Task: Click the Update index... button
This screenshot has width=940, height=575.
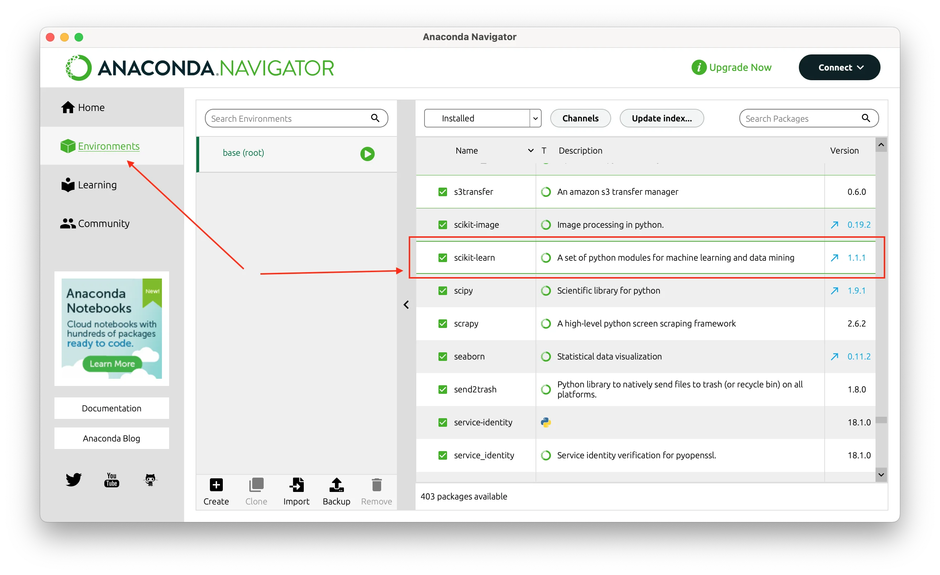Action: [662, 118]
